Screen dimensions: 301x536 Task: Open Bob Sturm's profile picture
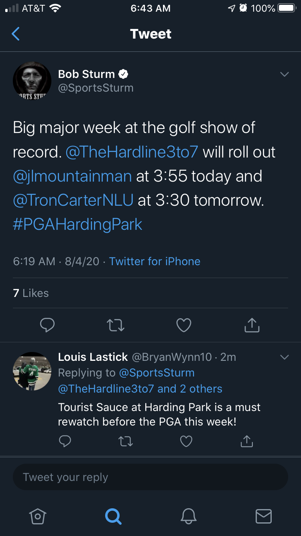(32, 81)
